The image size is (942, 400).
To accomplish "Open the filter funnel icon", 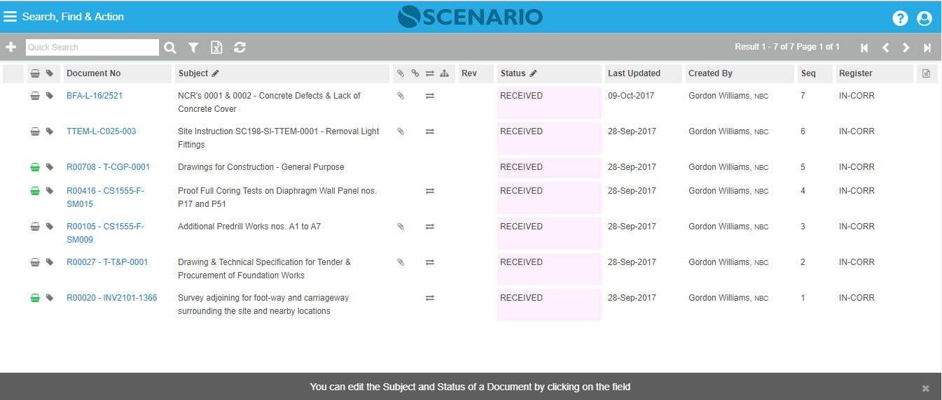I will [x=193, y=48].
